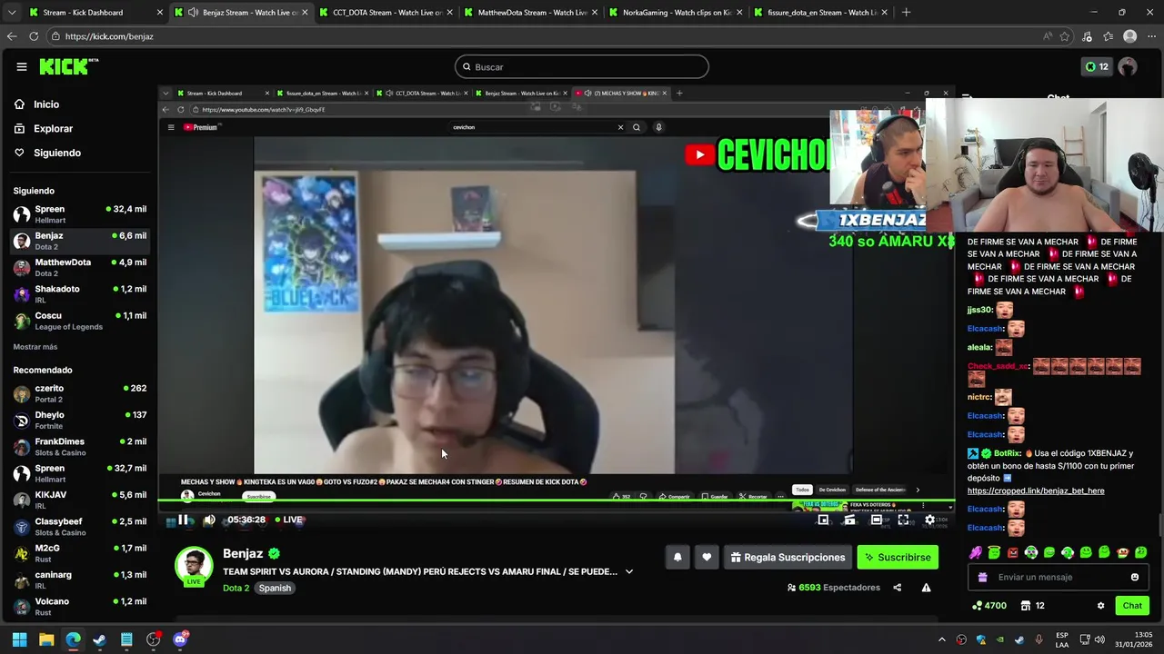Image resolution: width=1164 pixels, height=654 pixels.
Task: Open File Explorer from taskbar
Action: (x=46, y=639)
